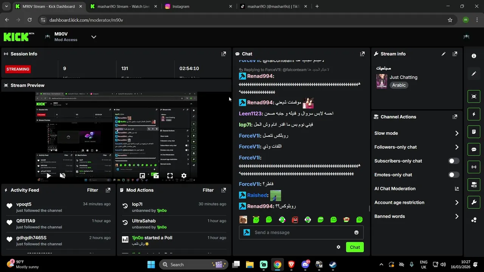Open Steam from the taskbar

[x=333, y=264]
